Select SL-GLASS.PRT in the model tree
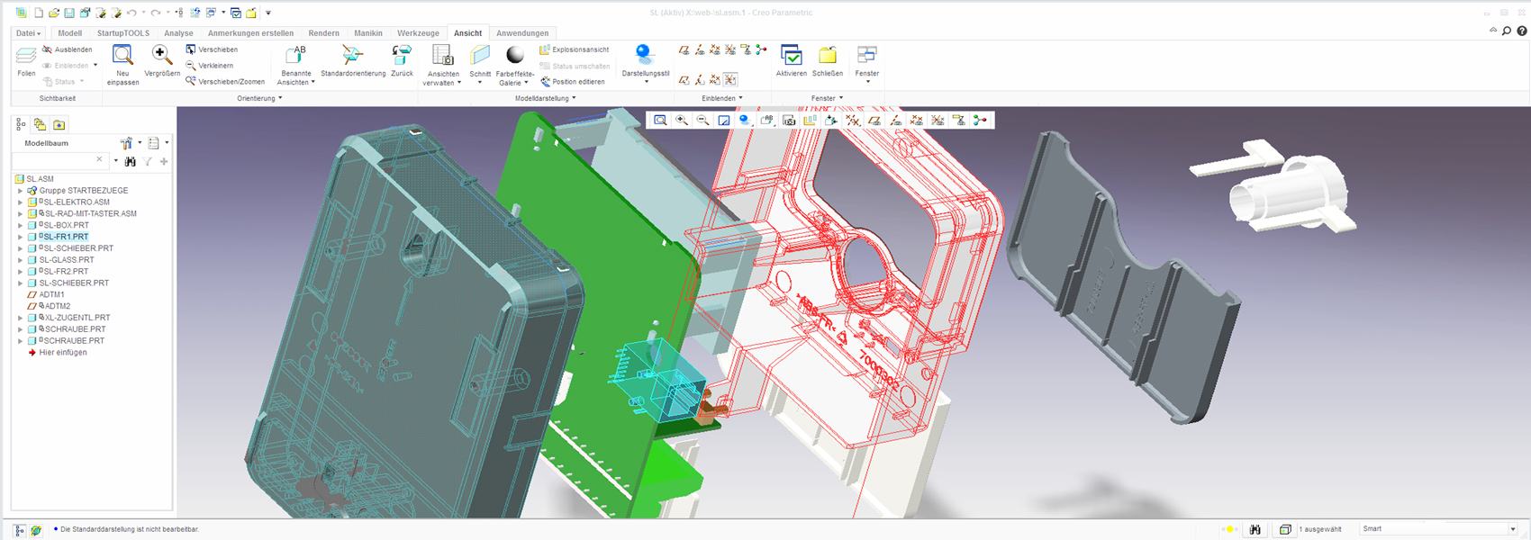The image size is (1531, 540). click(67, 260)
